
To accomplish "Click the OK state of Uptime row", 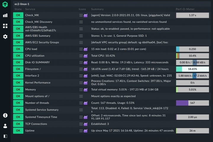I will tap(18, 130).
